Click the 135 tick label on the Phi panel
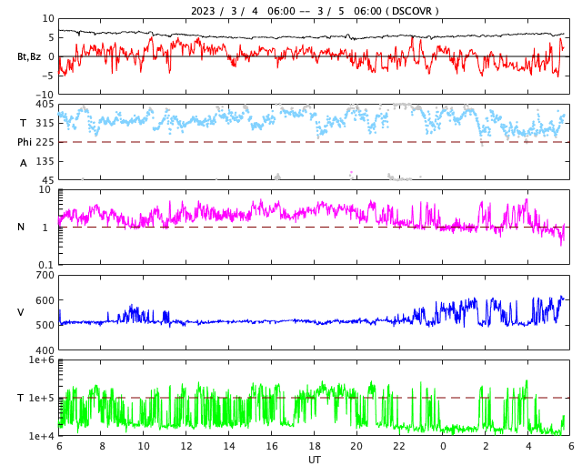 44,161
